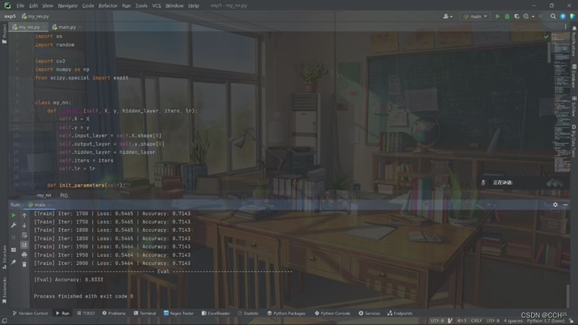578x325 pixels.
Task: Close the main.py editor tab
Action: point(80,27)
